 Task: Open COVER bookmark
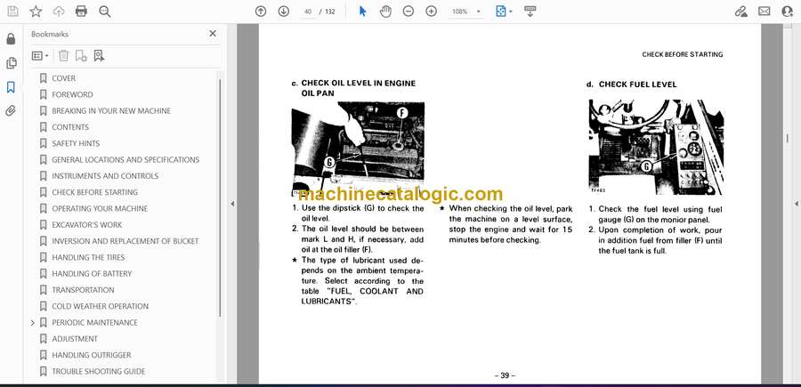coord(63,78)
